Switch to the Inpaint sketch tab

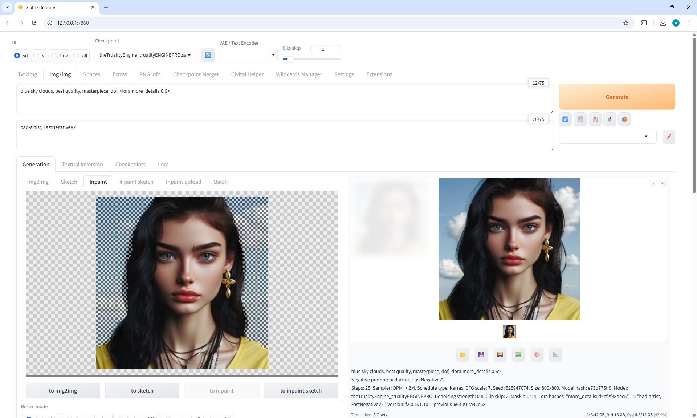click(136, 182)
